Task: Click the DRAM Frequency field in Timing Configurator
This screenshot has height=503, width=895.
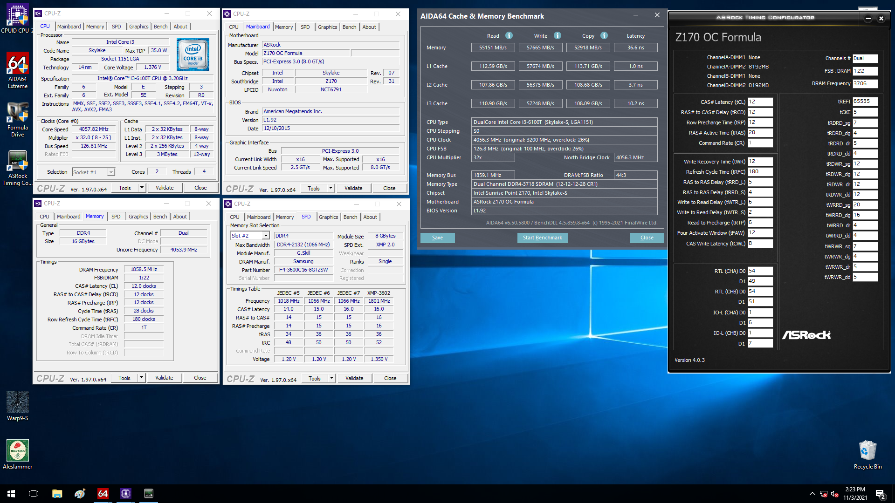Action: tap(865, 84)
